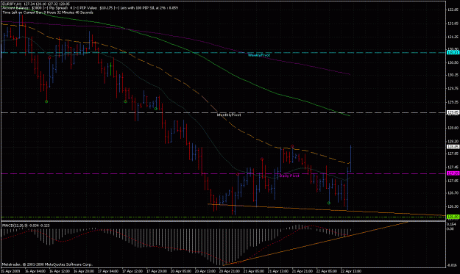Screen dimensions: 460x274
Task: Click the 21 Apr 05:00 time label
Action: click(254, 271)
